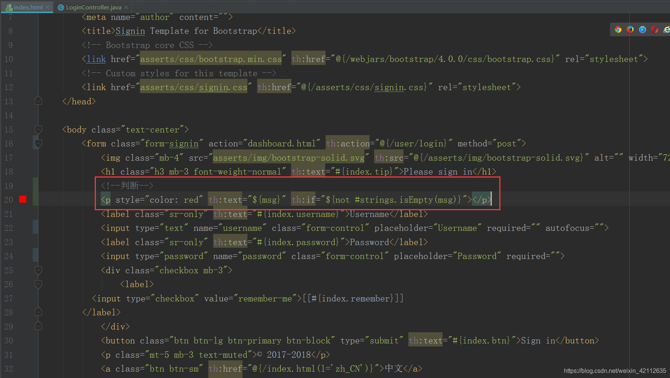
Task: Click the meta author tag on line 7
Action: pos(157,17)
